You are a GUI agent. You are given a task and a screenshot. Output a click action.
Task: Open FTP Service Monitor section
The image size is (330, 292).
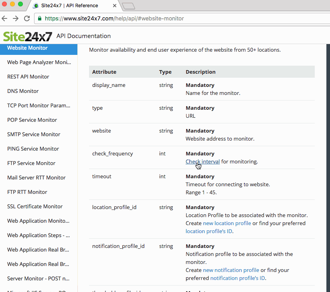coord(31,163)
